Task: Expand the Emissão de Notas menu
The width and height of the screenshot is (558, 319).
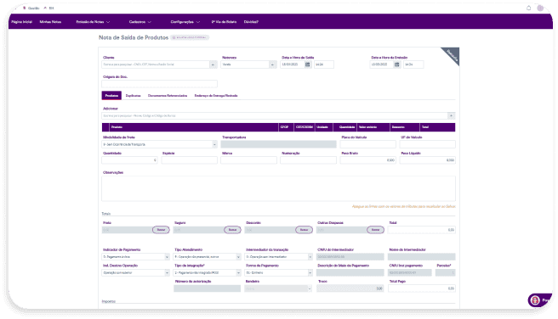Action: point(93,22)
